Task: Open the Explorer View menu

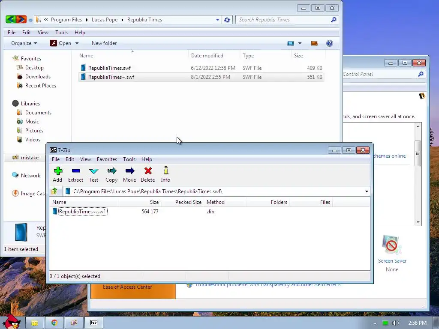Action: (43, 33)
